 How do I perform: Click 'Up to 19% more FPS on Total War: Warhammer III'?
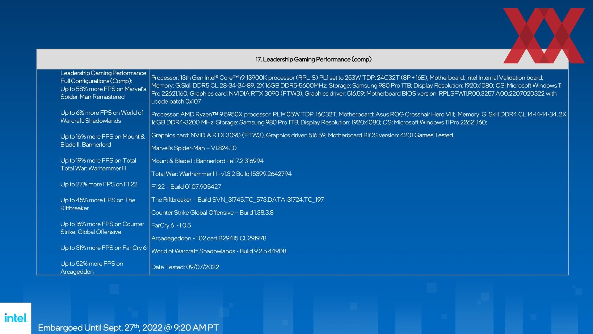pyautogui.click(x=98, y=164)
